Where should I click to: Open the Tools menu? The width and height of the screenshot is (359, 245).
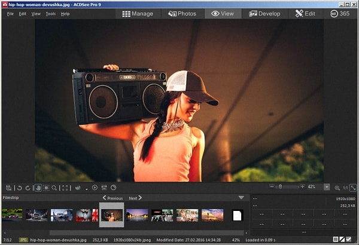click(51, 13)
